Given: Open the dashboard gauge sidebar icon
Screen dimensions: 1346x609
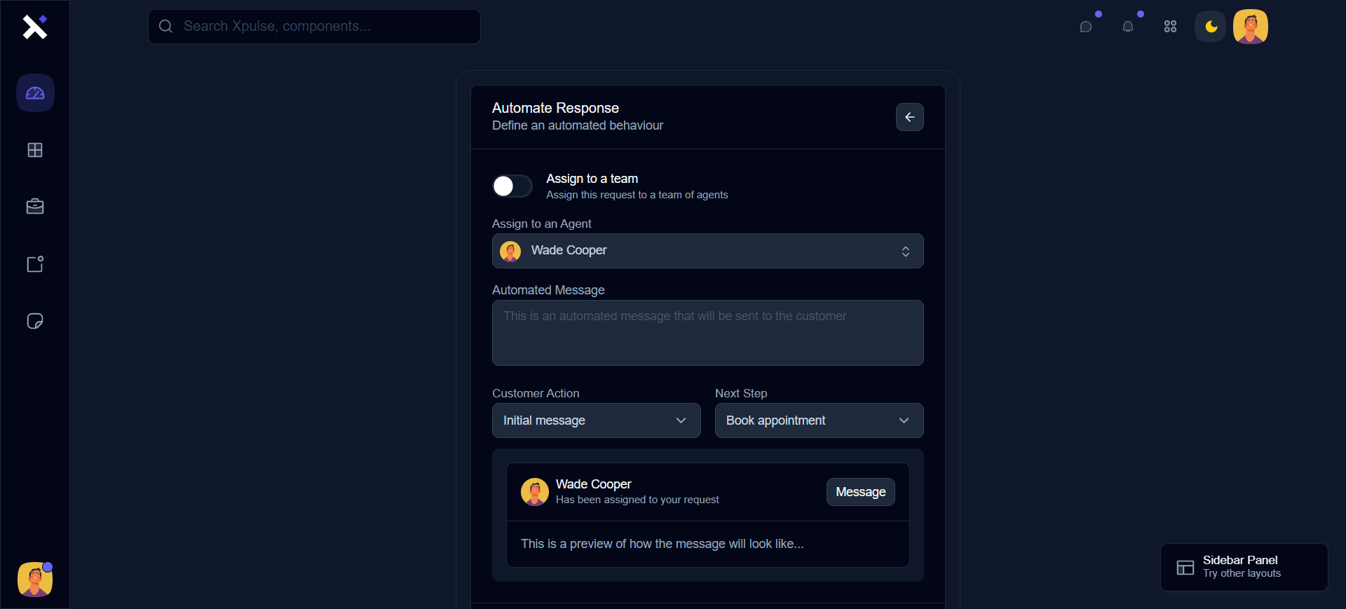Looking at the screenshot, I should point(35,93).
